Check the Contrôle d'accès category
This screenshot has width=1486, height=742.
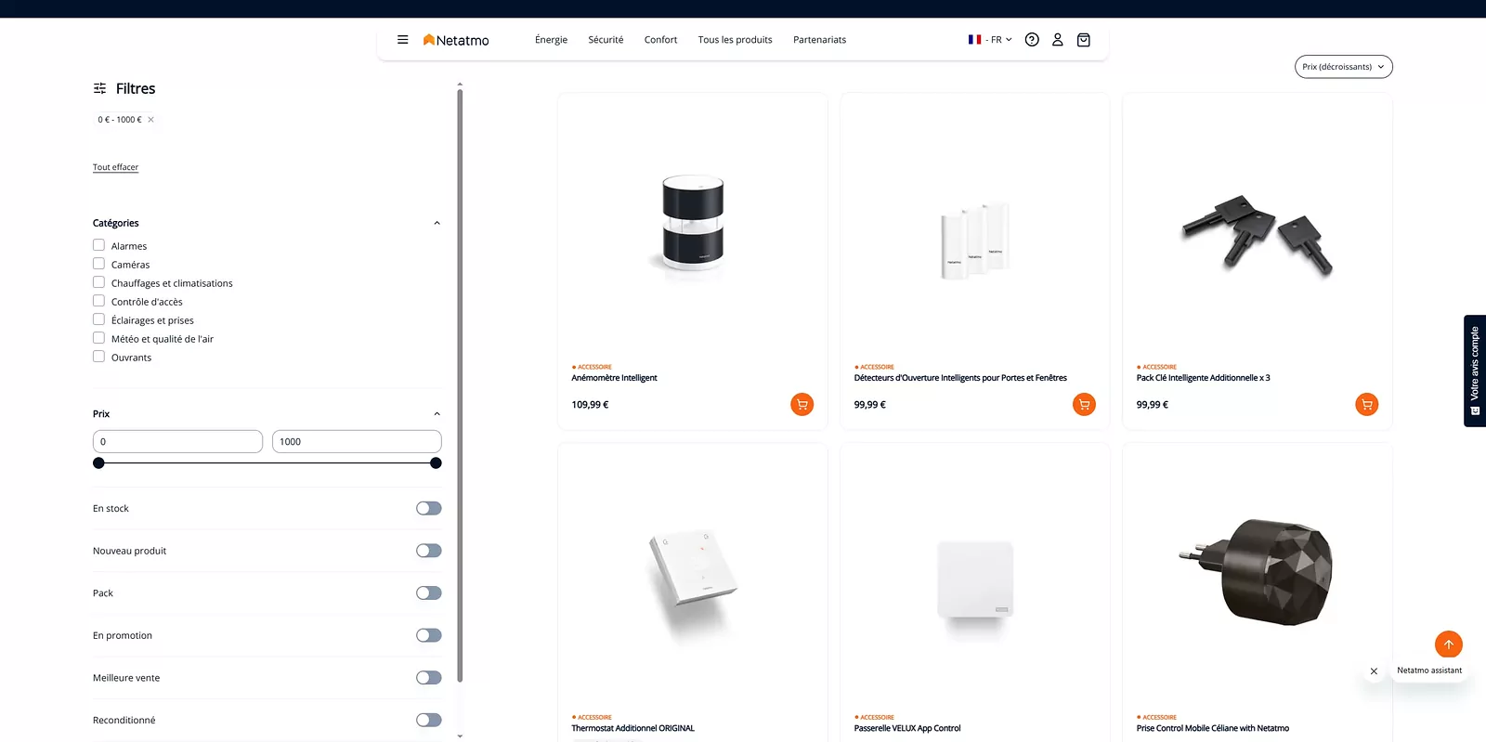click(x=98, y=301)
